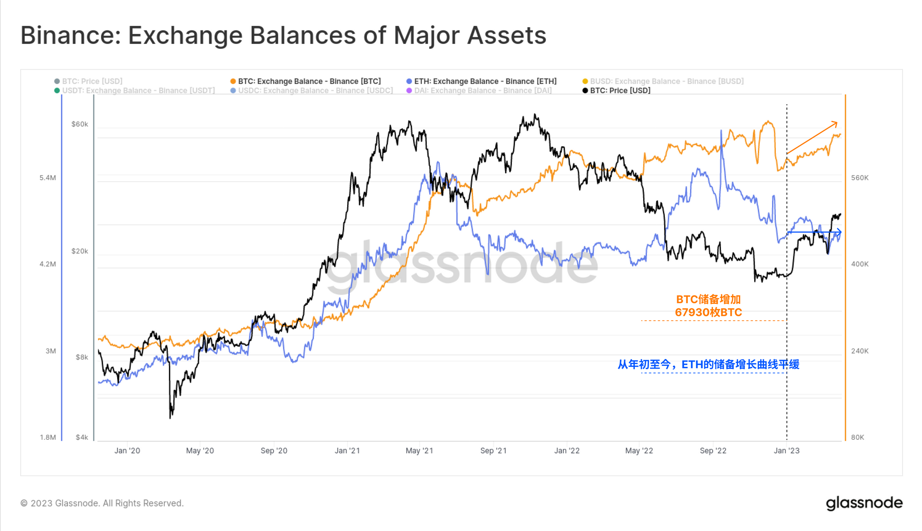
Task: Click the May '21 x-axis label
Action: click(419, 450)
